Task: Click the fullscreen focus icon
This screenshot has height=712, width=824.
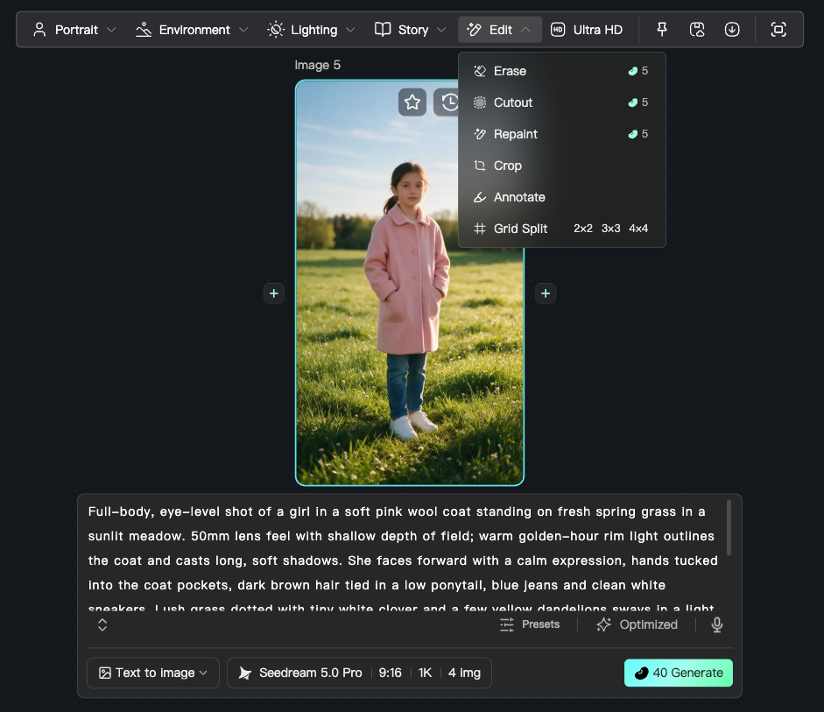Action: (x=778, y=30)
